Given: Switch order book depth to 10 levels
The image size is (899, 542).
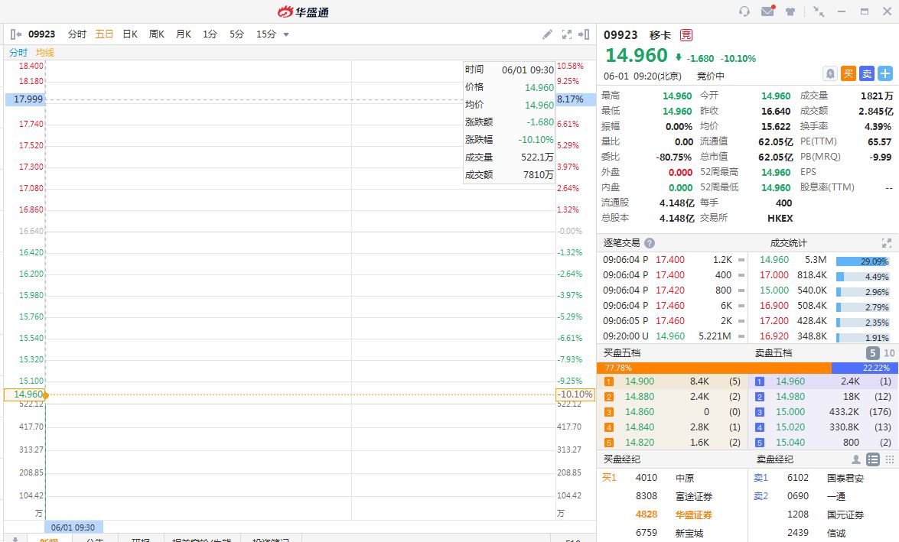Looking at the screenshot, I should tap(889, 353).
